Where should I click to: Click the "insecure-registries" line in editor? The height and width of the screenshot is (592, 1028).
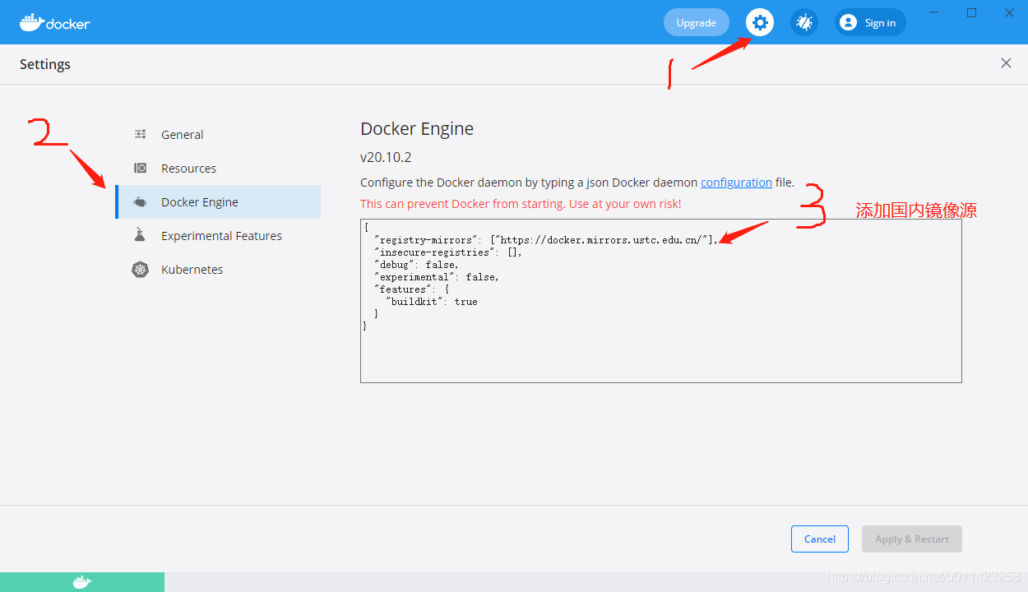448,252
